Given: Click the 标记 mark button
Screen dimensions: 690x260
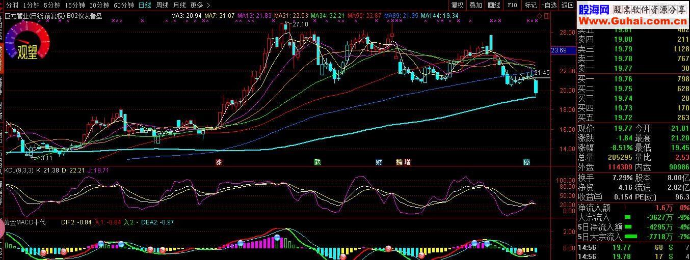Looking at the screenshot, I should [530, 5].
